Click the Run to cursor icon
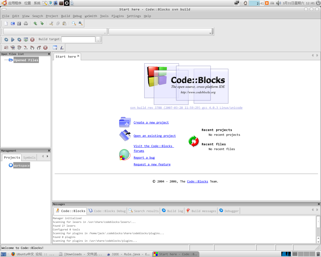 click(x=13, y=48)
